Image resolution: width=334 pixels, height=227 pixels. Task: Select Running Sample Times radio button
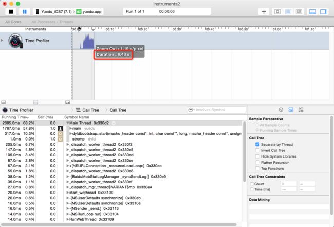click(257, 130)
